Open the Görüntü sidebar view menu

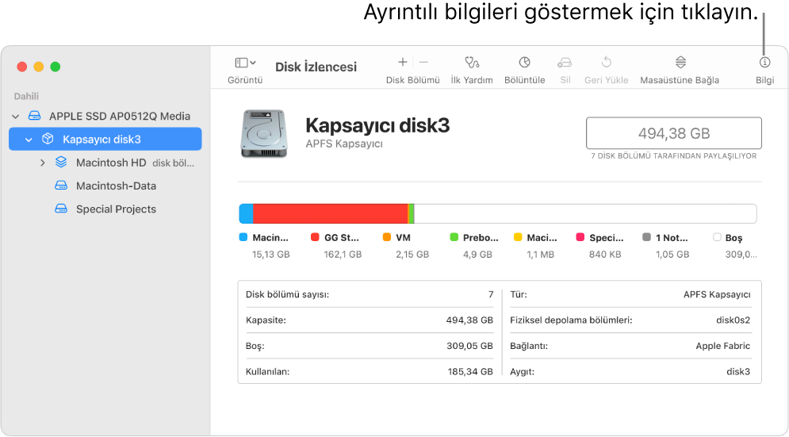click(x=245, y=63)
